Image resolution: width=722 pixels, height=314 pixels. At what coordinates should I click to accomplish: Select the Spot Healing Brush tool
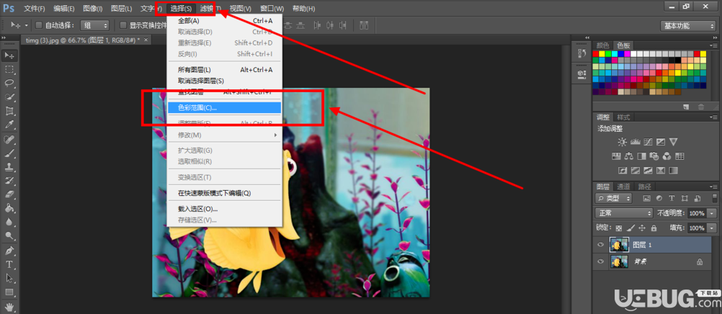pyautogui.click(x=9, y=139)
